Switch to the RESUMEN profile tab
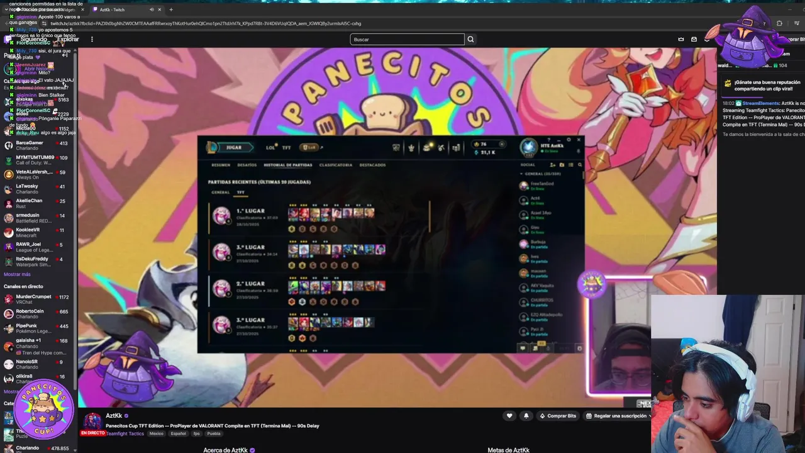805x453 pixels. (221, 165)
